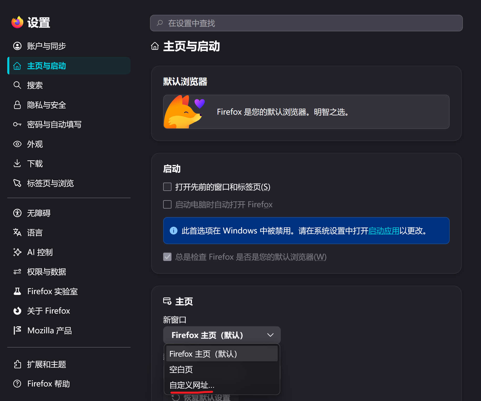Click the translate icon for 语言
The image size is (481, 401).
click(17, 232)
